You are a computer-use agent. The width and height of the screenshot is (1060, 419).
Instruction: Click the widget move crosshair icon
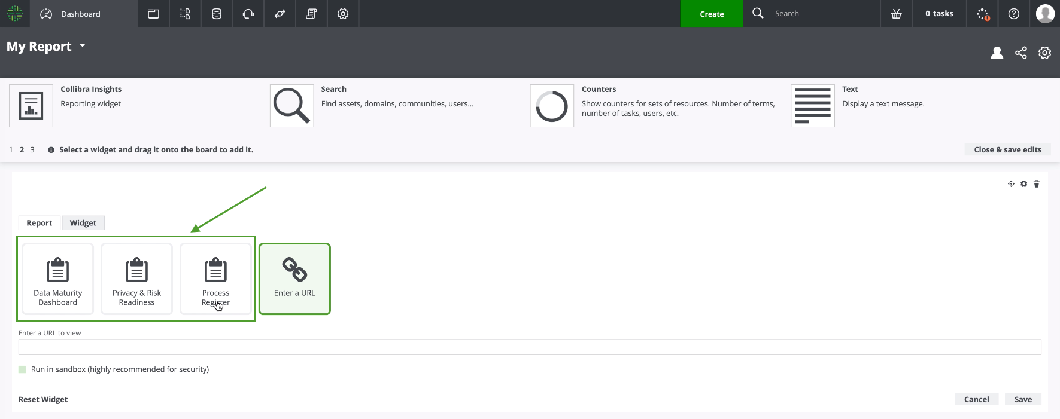1011,184
